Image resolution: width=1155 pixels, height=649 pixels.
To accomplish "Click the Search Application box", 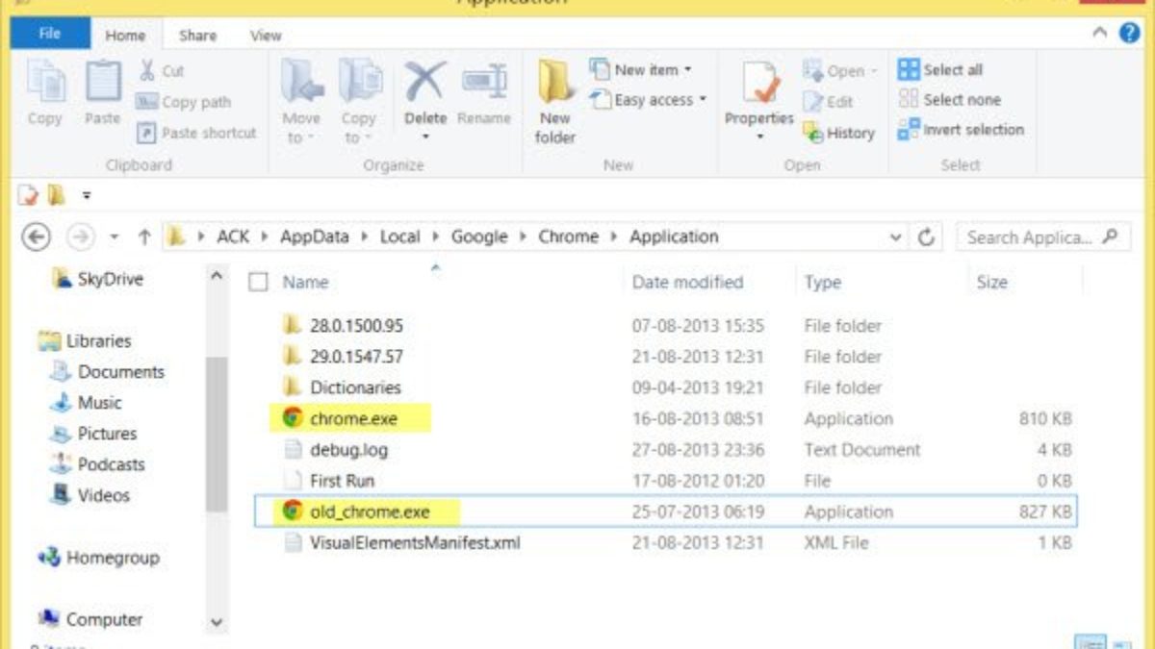I will pyautogui.click(x=1042, y=237).
